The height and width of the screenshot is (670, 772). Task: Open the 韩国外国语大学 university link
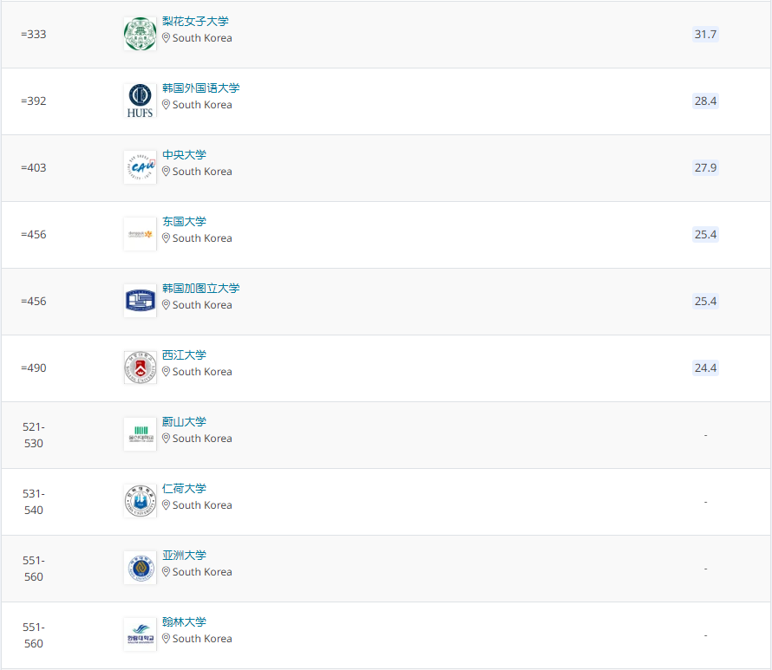(201, 88)
